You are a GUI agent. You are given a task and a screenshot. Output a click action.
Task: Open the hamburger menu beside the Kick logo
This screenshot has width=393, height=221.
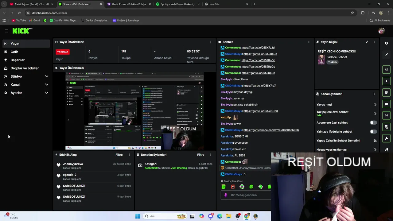pos(6,31)
